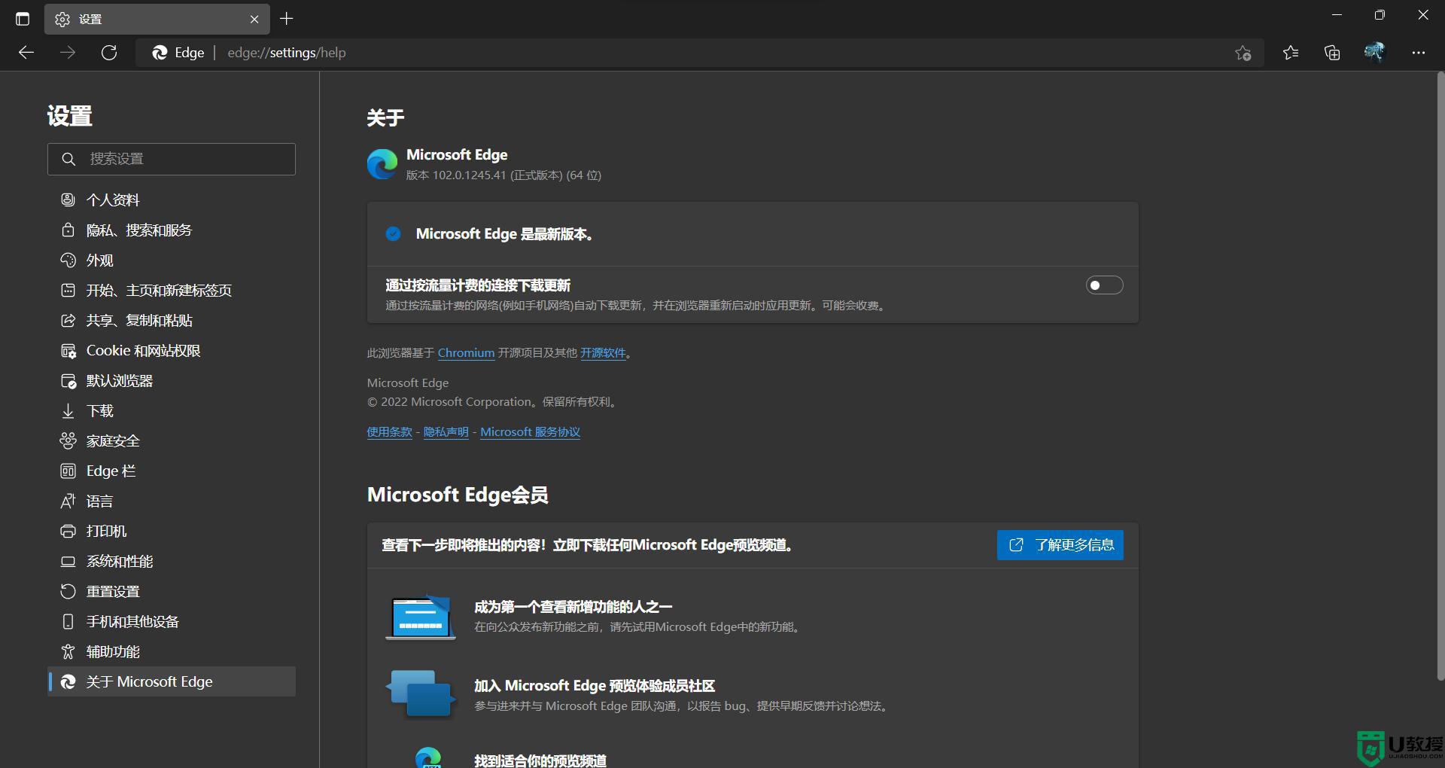Open the Chromium link

(466, 352)
